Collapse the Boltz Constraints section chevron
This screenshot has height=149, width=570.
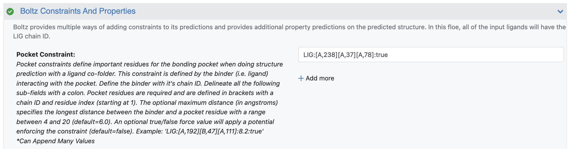coord(560,12)
